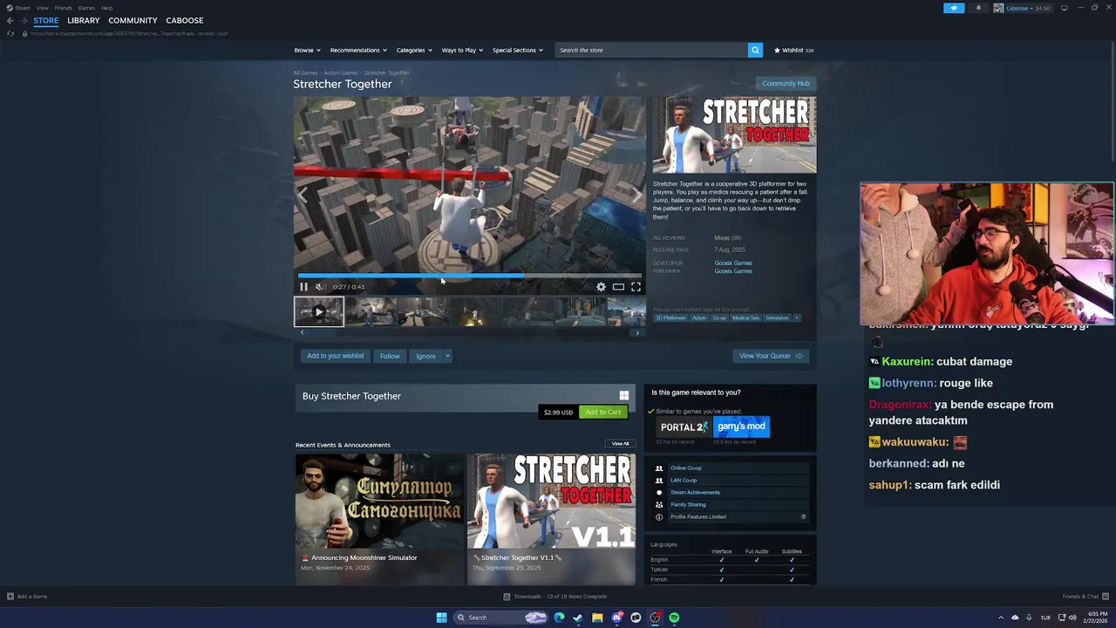Open Steam notifications bell
This screenshot has width=1116, height=628.
pyautogui.click(x=978, y=8)
